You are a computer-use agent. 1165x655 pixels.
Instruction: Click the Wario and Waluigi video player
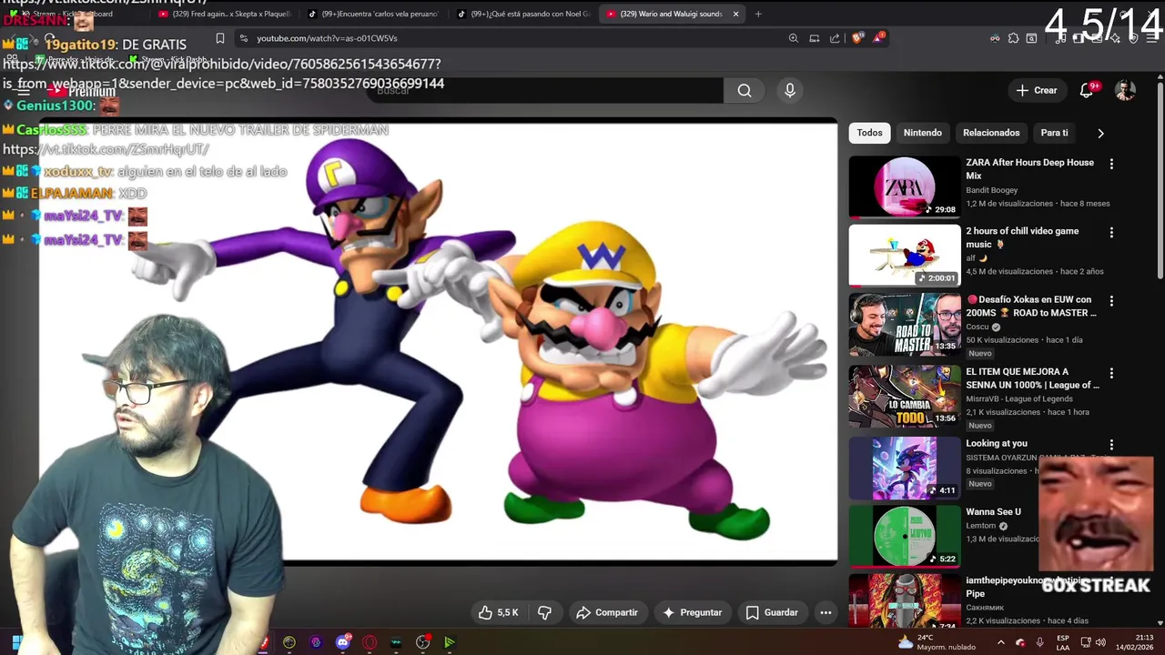pyautogui.click(x=438, y=342)
